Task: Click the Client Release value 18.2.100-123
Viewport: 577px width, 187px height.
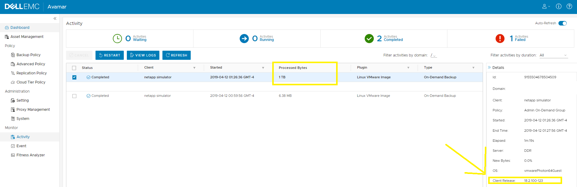Action: click(534, 181)
